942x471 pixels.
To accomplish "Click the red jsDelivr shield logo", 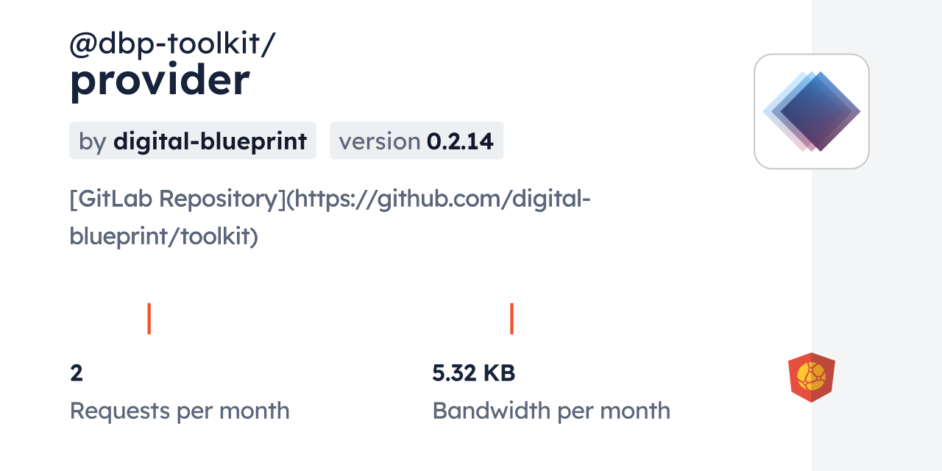I will [811, 378].
